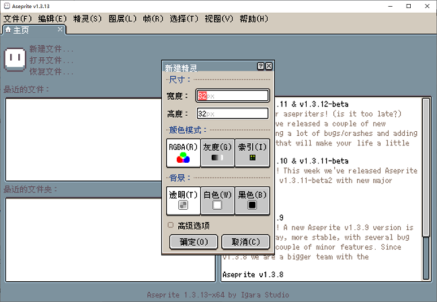Click the home icon on 主页 tab

tap(8, 30)
